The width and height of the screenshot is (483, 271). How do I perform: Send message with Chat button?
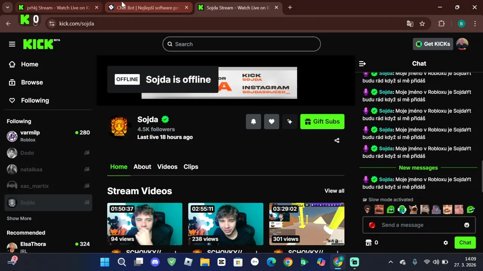click(x=465, y=243)
